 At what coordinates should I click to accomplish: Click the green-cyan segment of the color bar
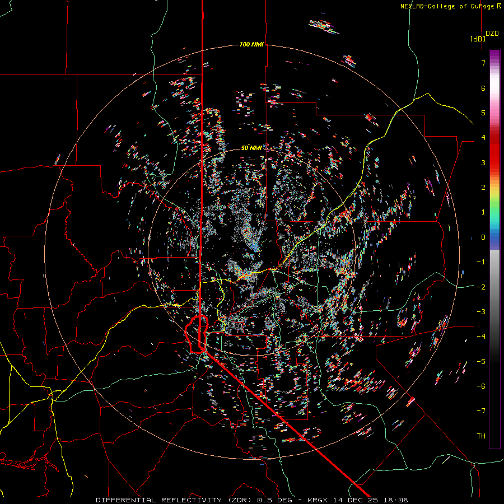(x=494, y=212)
